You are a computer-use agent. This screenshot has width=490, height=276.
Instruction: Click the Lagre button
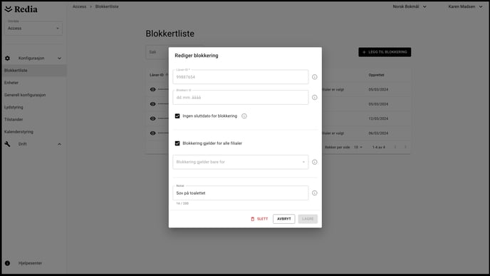pos(308,219)
